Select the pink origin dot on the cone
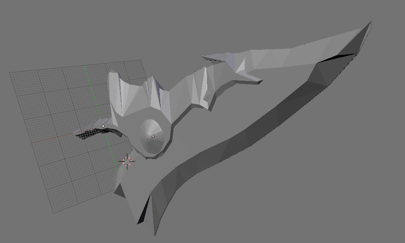 pos(153,136)
